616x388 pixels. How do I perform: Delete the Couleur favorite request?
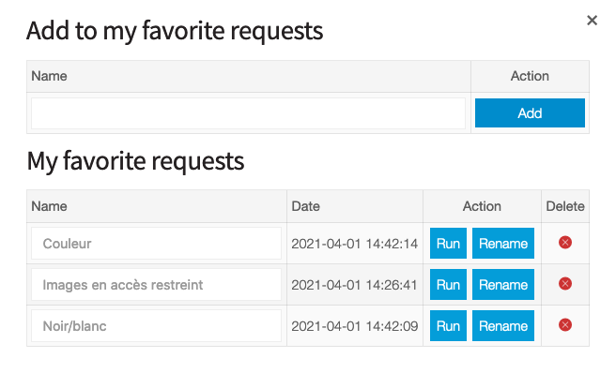point(565,243)
